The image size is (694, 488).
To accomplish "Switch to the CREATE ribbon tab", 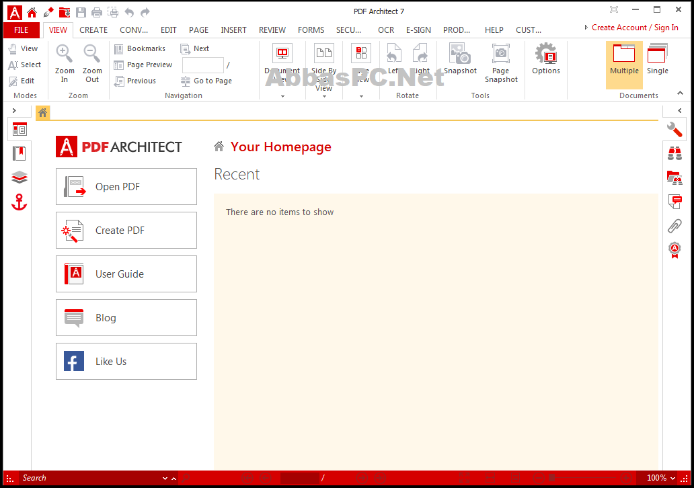I will [x=93, y=30].
